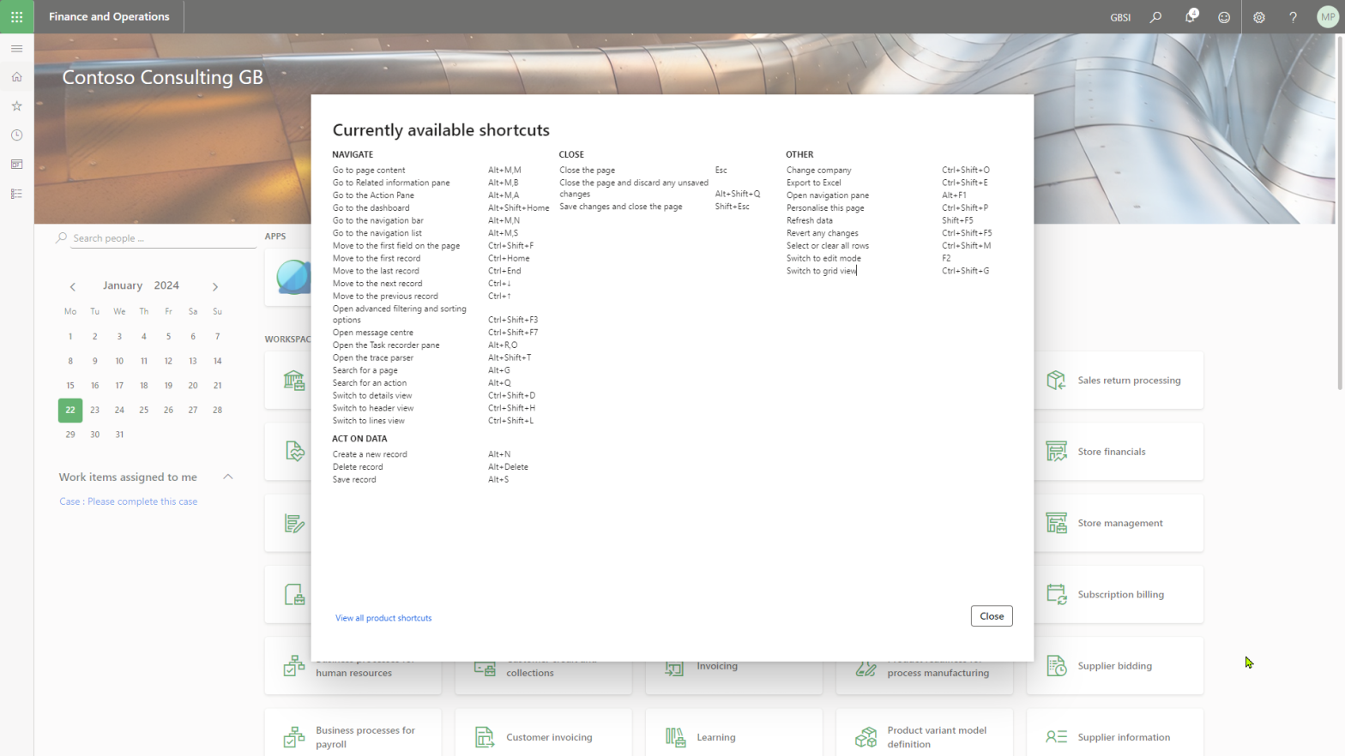The image size is (1345, 756).
Task: Open the notifications bell icon
Action: pos(1190,17)
